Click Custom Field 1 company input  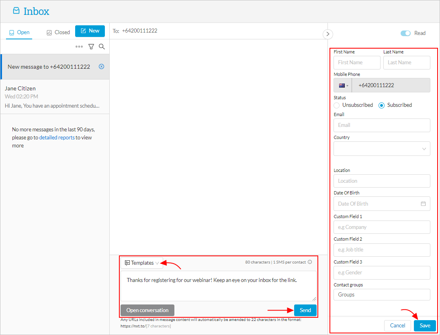click(x=382, y=227)
